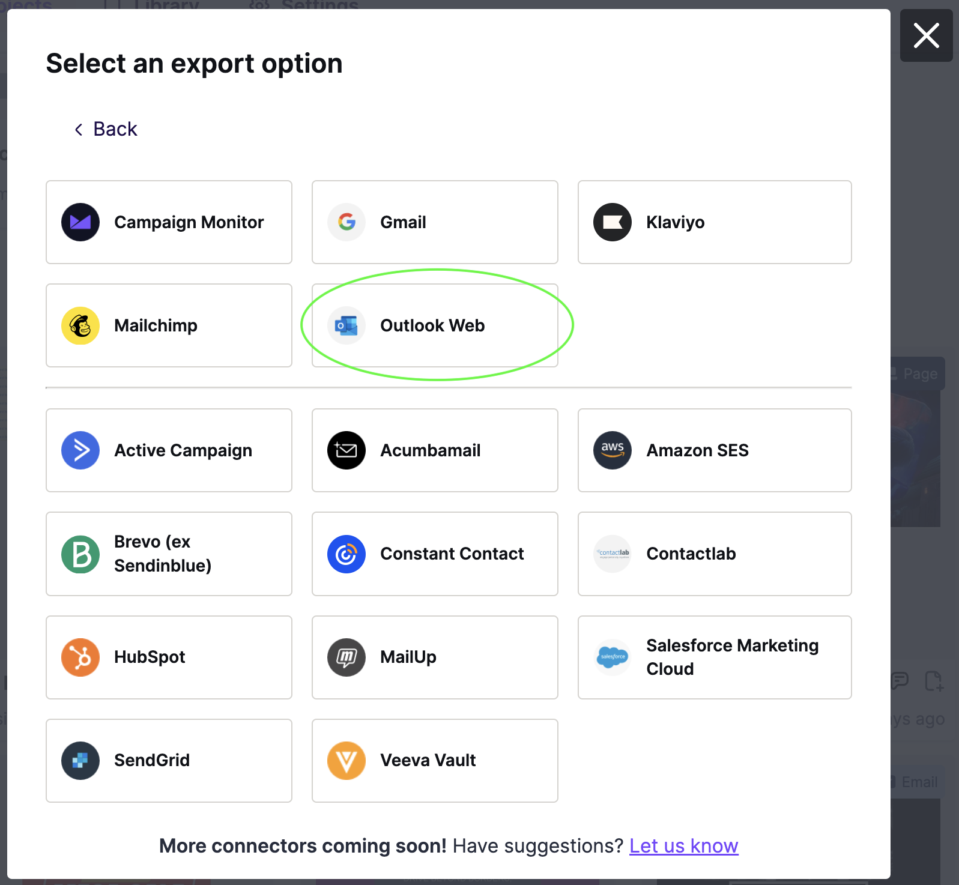Screen dimensions: 959x885
Task: Click the add-file icon in background page
Action: [x=934, y=681]
